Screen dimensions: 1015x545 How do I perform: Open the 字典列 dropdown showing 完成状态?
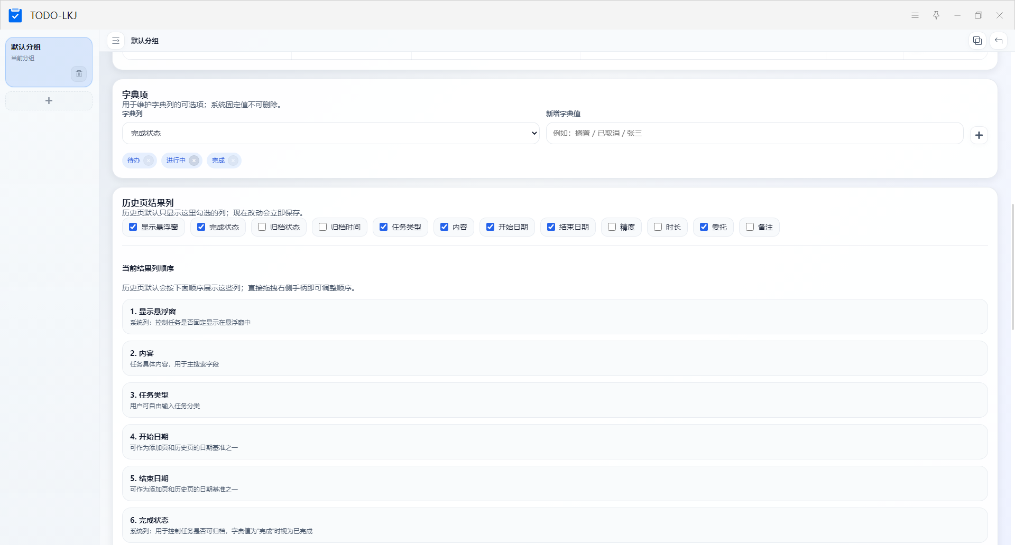(331, 133)
